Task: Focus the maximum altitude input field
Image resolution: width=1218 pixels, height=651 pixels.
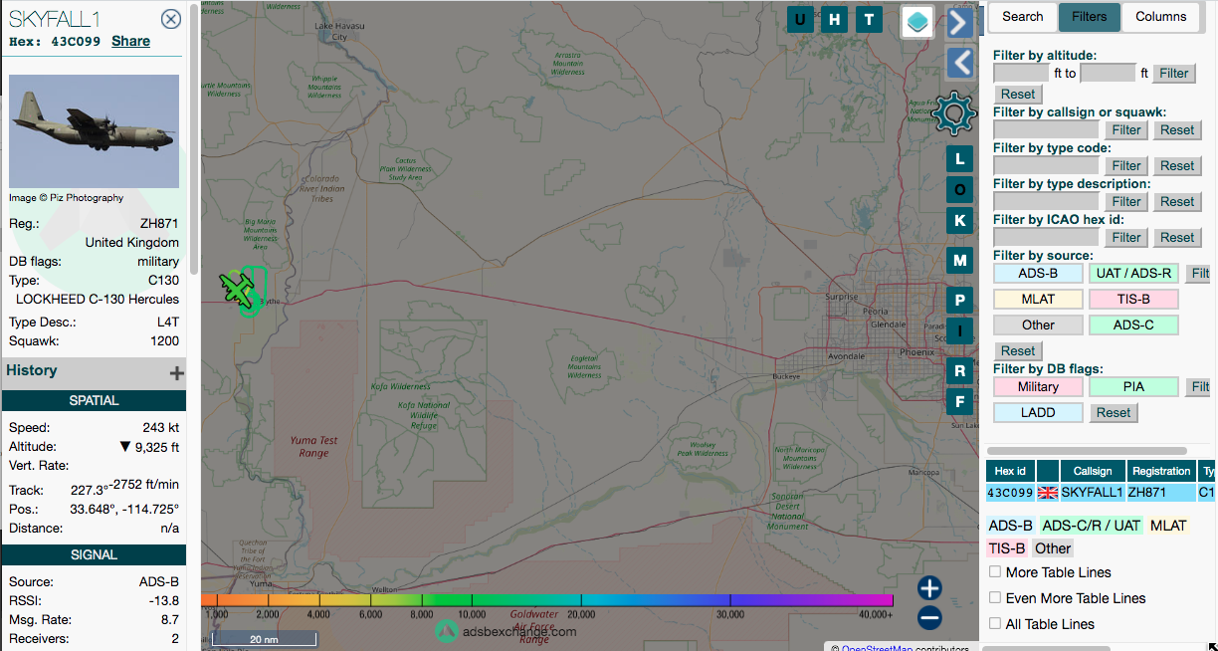Action: coord(1108,73)
